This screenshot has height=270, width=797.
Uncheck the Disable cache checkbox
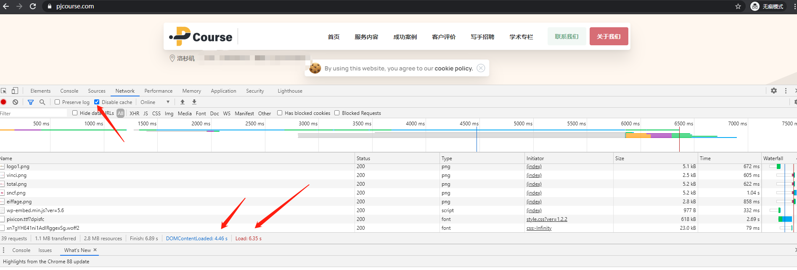pos(97,102)
